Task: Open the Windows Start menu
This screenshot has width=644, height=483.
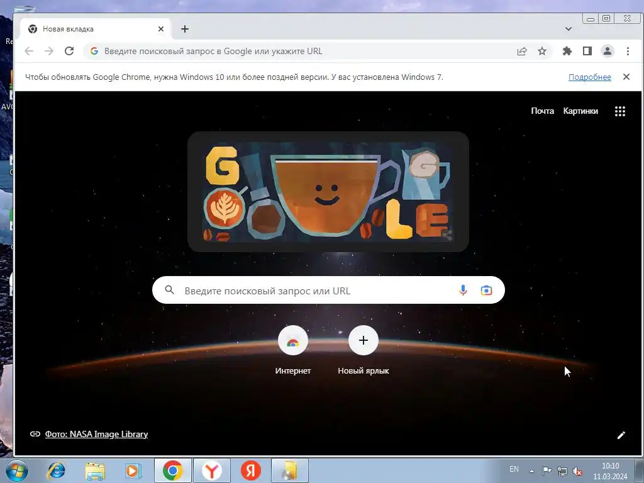Action: pyautogui.click(x=16, y=470)
